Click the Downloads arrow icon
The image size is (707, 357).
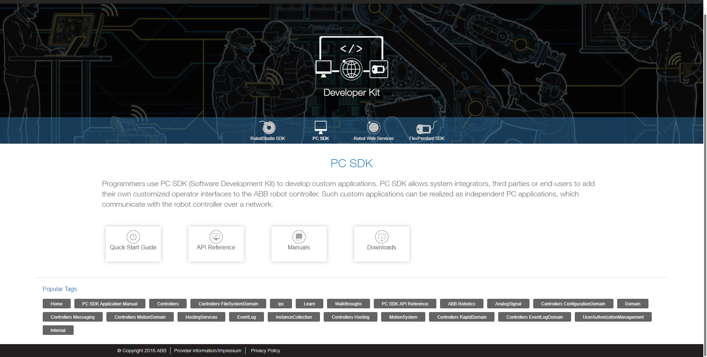point(381,237)
